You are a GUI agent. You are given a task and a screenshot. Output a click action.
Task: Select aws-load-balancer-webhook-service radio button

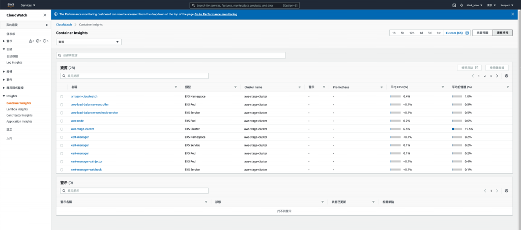point(62,112)
